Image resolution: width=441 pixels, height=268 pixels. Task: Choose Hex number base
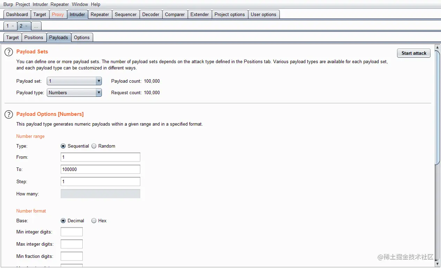[94, 221]
